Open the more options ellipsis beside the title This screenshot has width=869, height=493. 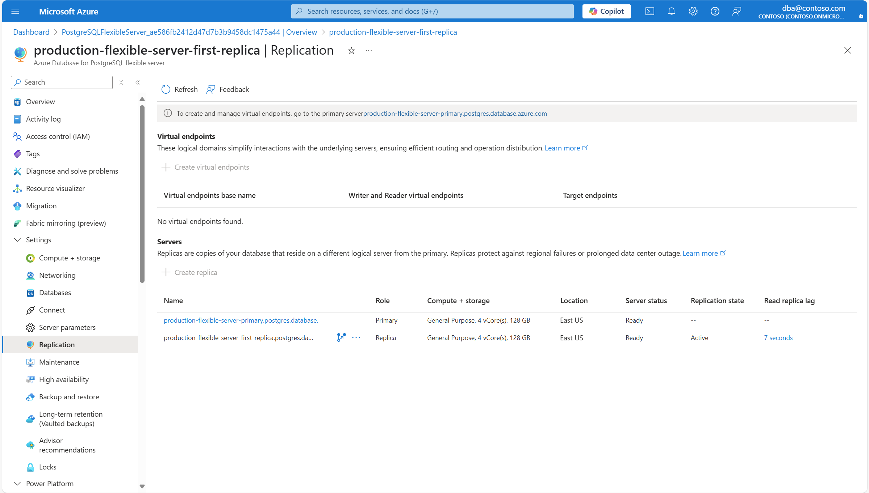[x=369, y=51]
